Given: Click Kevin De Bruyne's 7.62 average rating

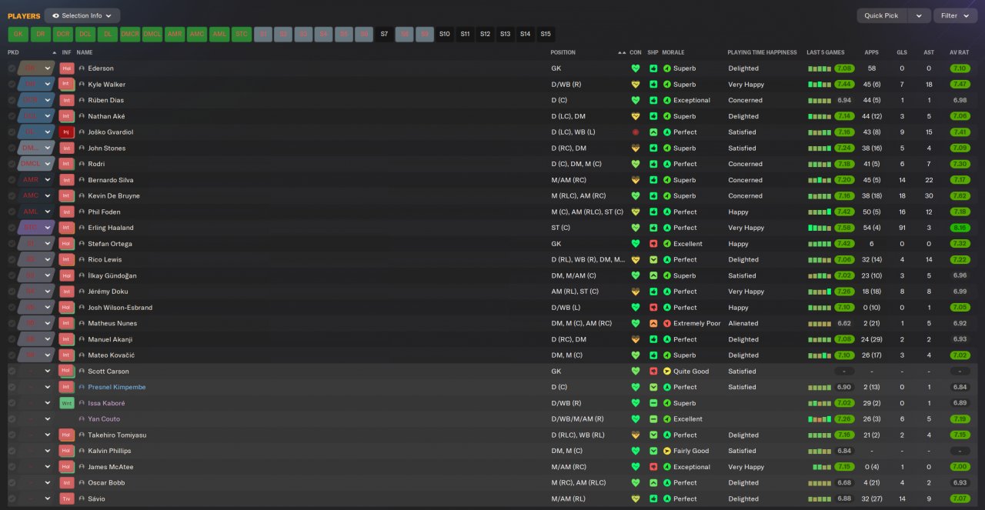Looking at the screenshot, I should (959, 196).
